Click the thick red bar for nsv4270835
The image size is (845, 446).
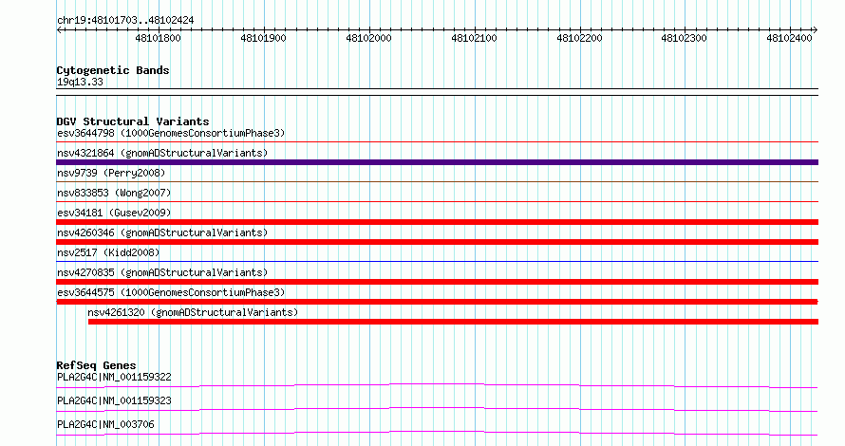tap(437, 282)
